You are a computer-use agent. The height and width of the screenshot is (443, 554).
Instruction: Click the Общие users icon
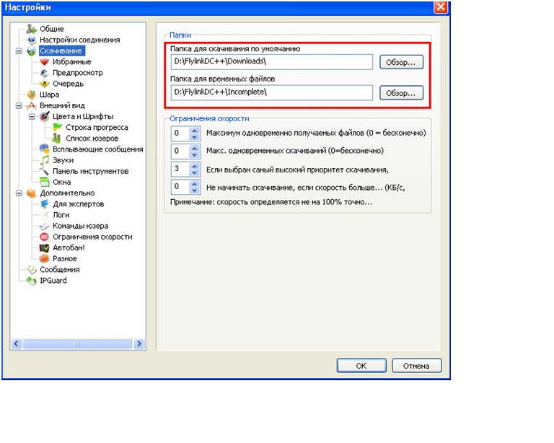(x=32, y=29)
